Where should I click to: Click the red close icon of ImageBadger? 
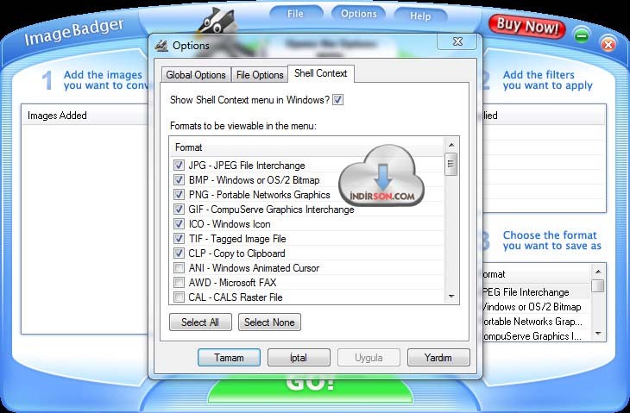click(608, 44)
